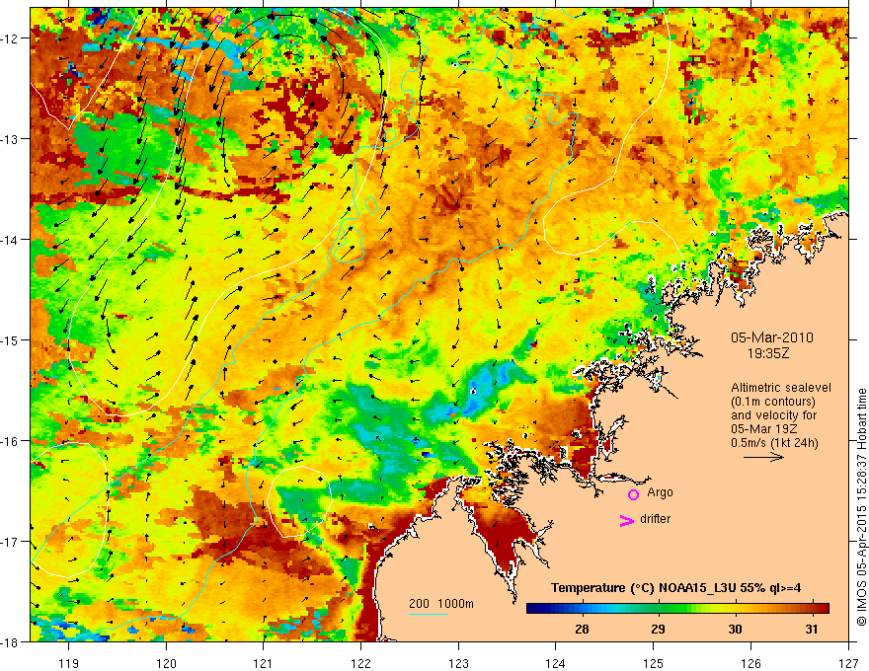Click the longitude 119 axis label
The image size is (869, 671).
click(x=69, y=663)
